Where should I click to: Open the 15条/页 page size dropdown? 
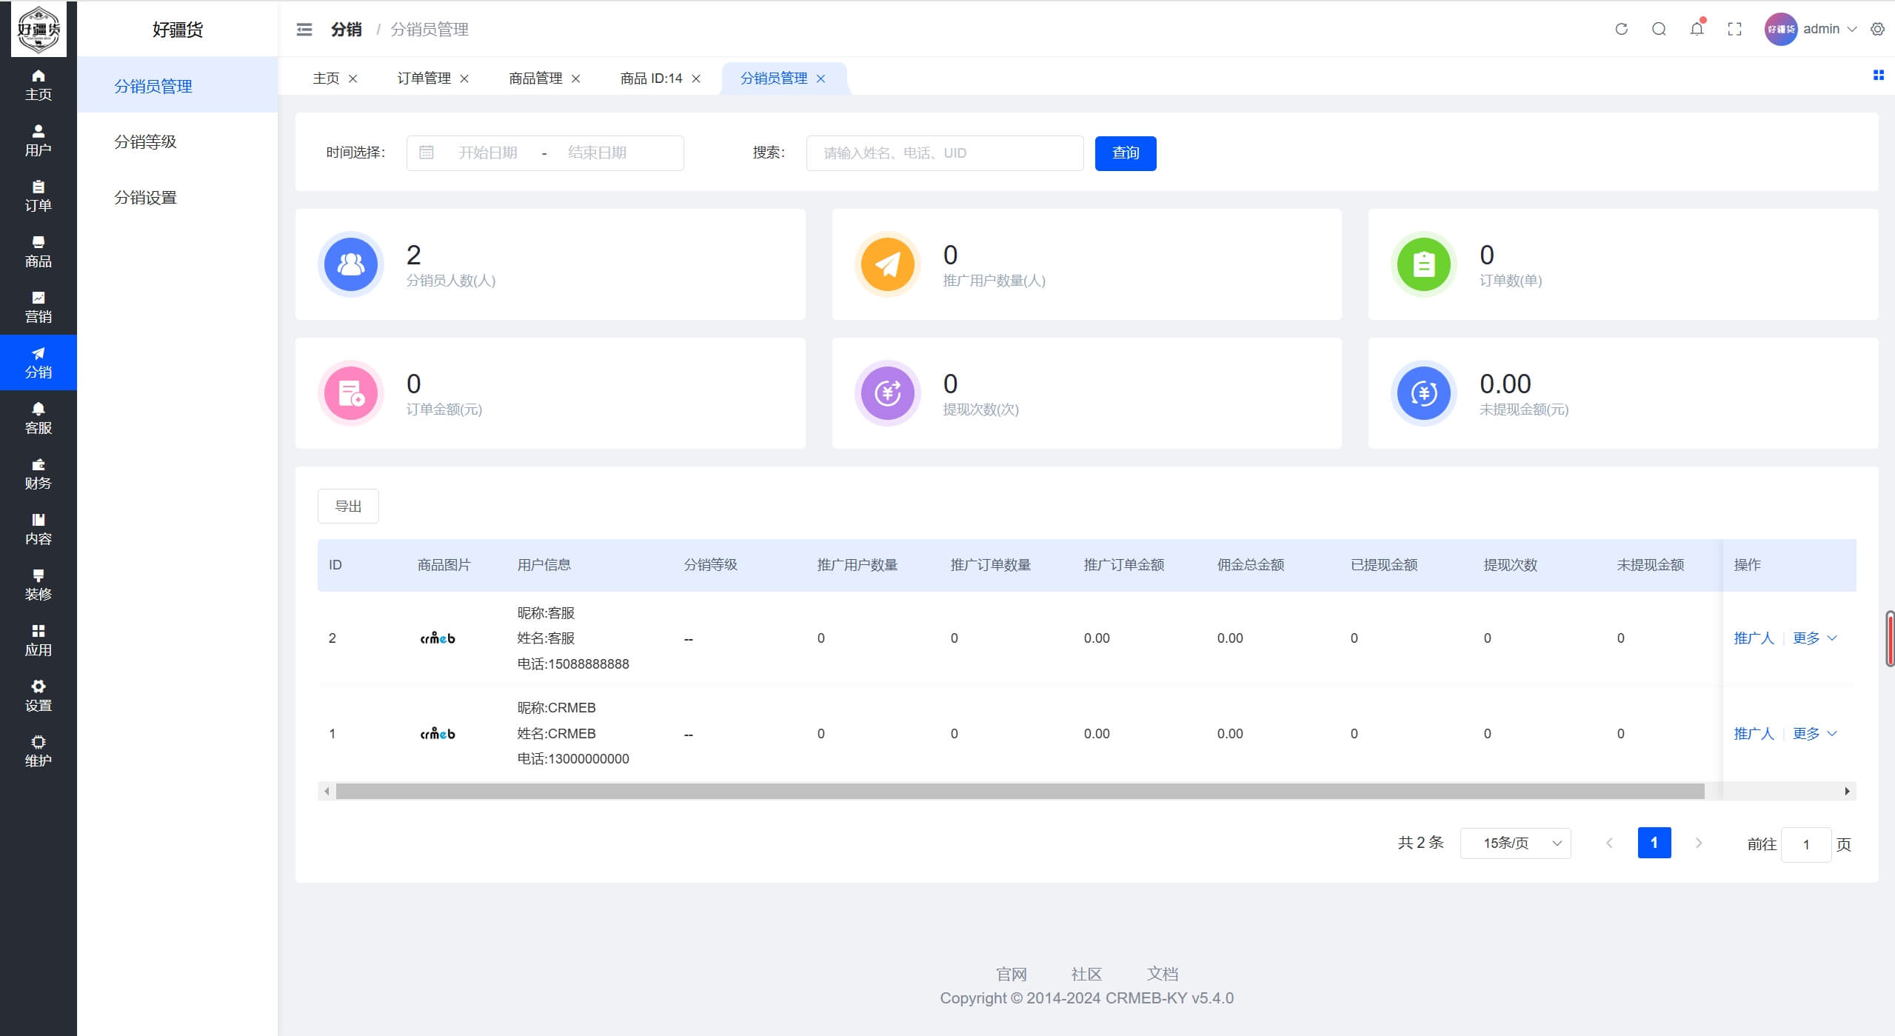[1515, 843]
